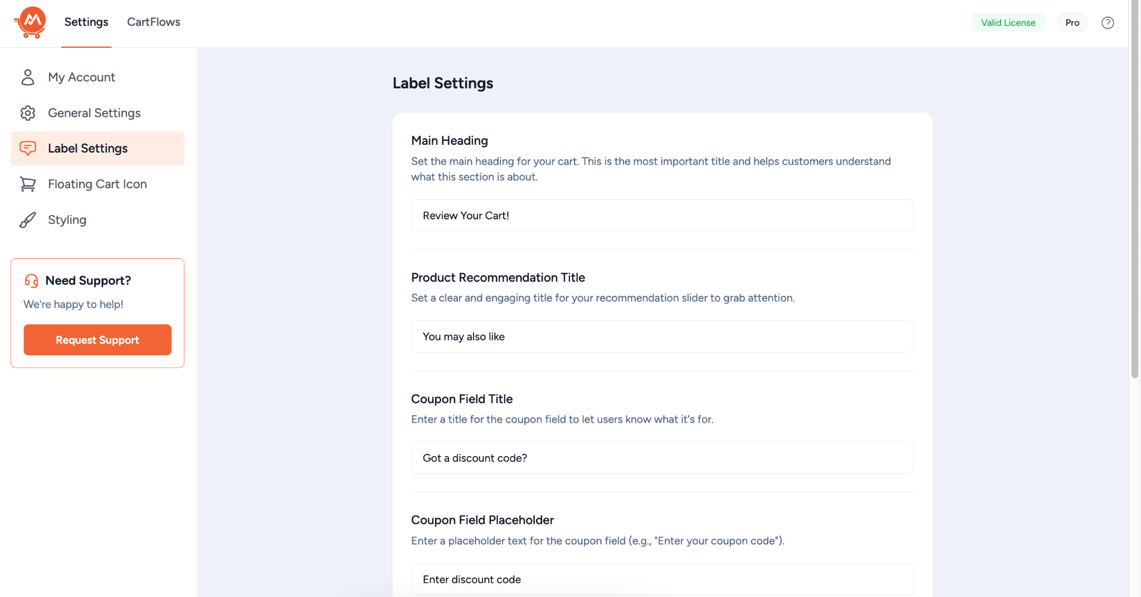The height and width of the screenshot is (597, 1141).
Task: Click the Label Settings chat bubble icon
Action: [x=28, y=148]
